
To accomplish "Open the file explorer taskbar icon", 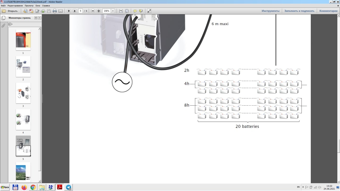I will (42, 187).
